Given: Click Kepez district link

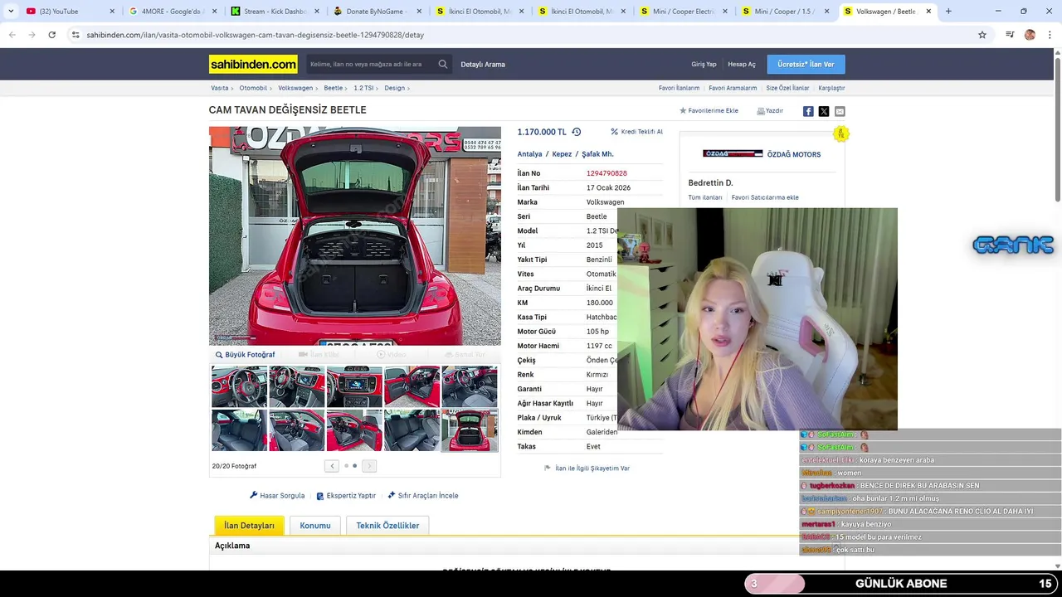Looking at the screenshot, I should 562,154.
